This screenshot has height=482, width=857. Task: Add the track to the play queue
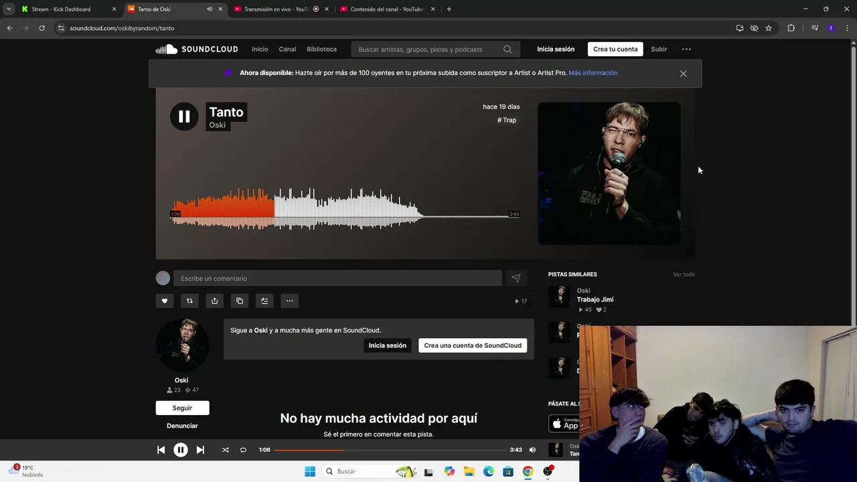coord(264,301)
